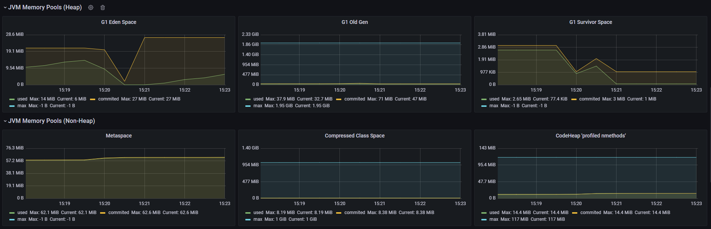
Task: Toggle 'max' series in G1 Old Gen legend
Action: click(x=258, y=106)
